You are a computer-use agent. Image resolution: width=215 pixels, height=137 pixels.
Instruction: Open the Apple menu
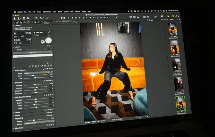[x=15, y=12]
